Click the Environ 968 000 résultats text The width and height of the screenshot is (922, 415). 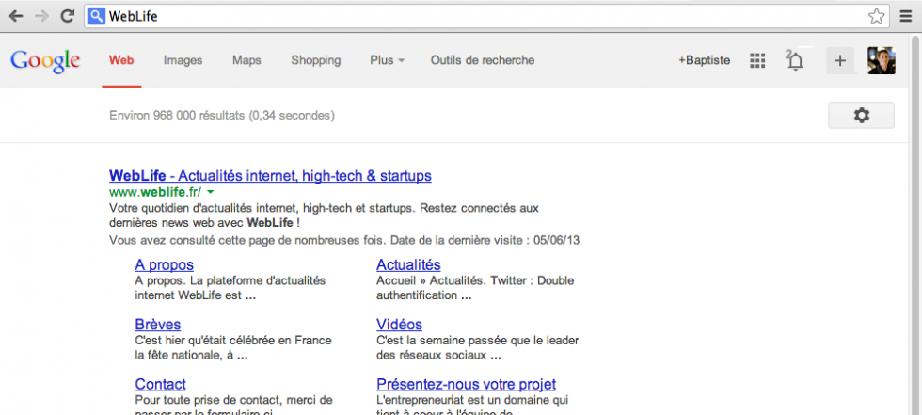coord(222,116)
